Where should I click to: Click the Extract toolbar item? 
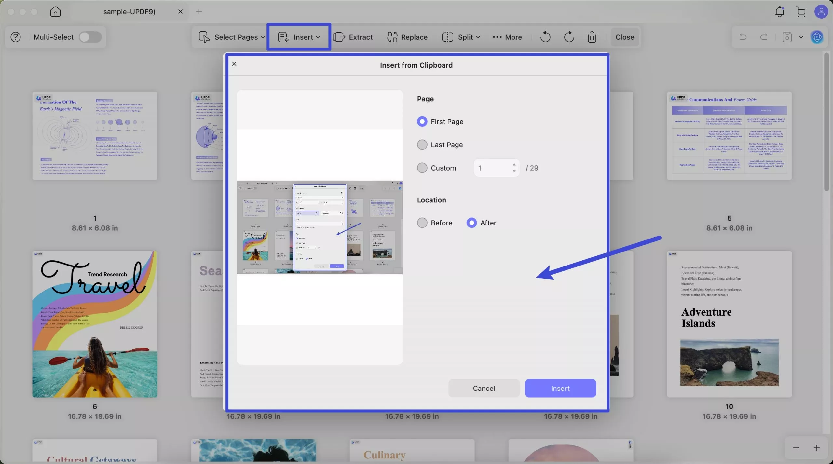coord(353,37)
